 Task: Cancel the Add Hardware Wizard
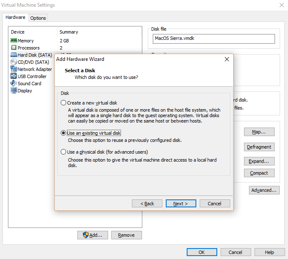215,203
